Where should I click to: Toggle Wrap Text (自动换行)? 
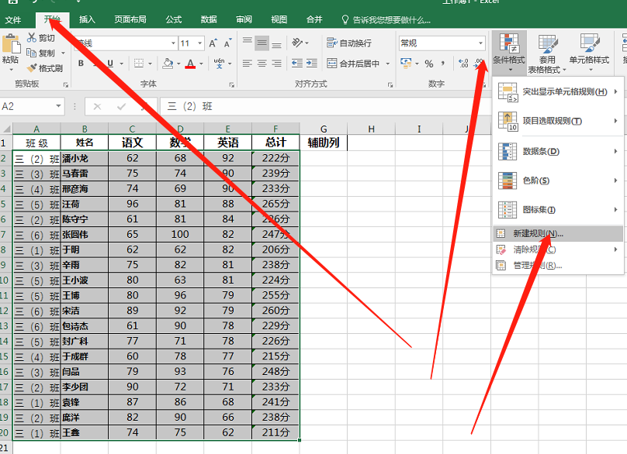pyautogui.click(x=349, y=43)
